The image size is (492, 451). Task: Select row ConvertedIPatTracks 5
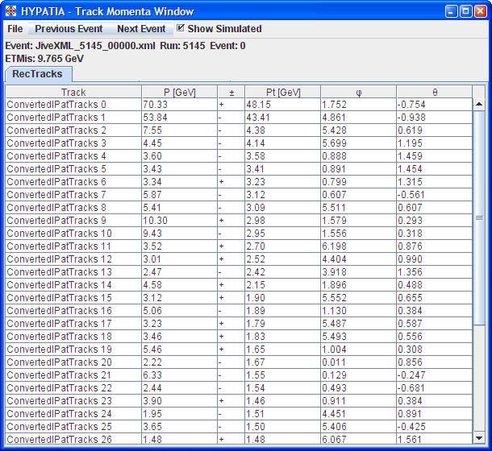[239, 168]
